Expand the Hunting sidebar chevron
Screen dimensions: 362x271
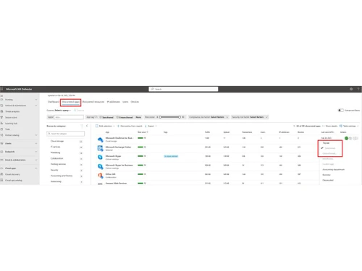(36, 100)
